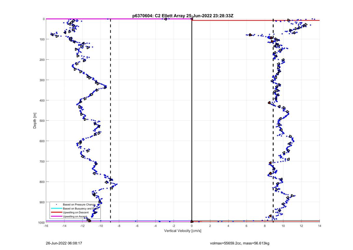Click velocity axis tick label -12
The image size is (353, 250).
click(x=82, y=226)
